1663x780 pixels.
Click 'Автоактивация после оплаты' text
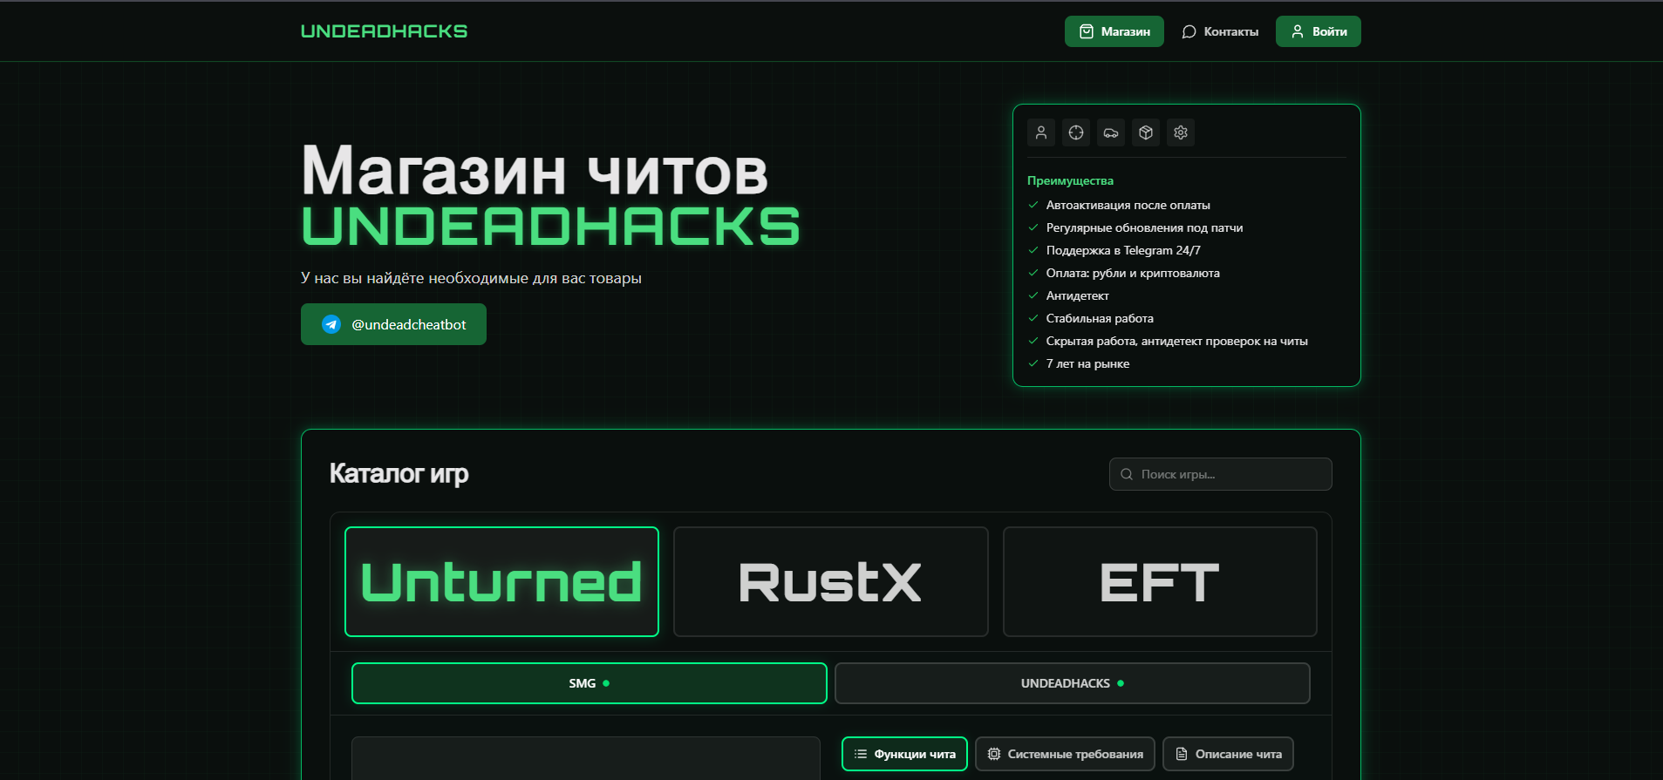pos(1128,205)
